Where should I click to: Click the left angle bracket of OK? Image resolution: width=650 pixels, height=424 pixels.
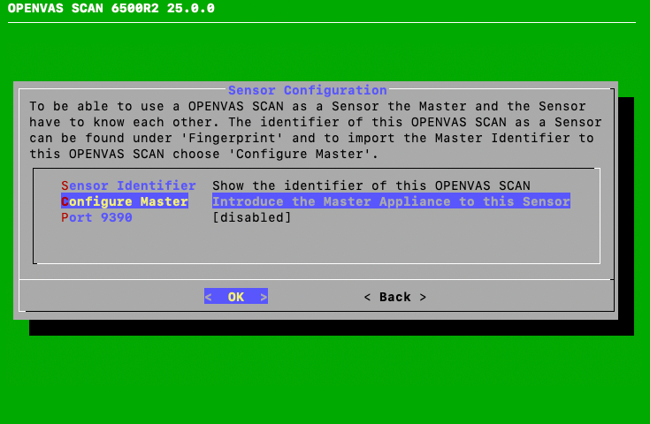point(209,297)
